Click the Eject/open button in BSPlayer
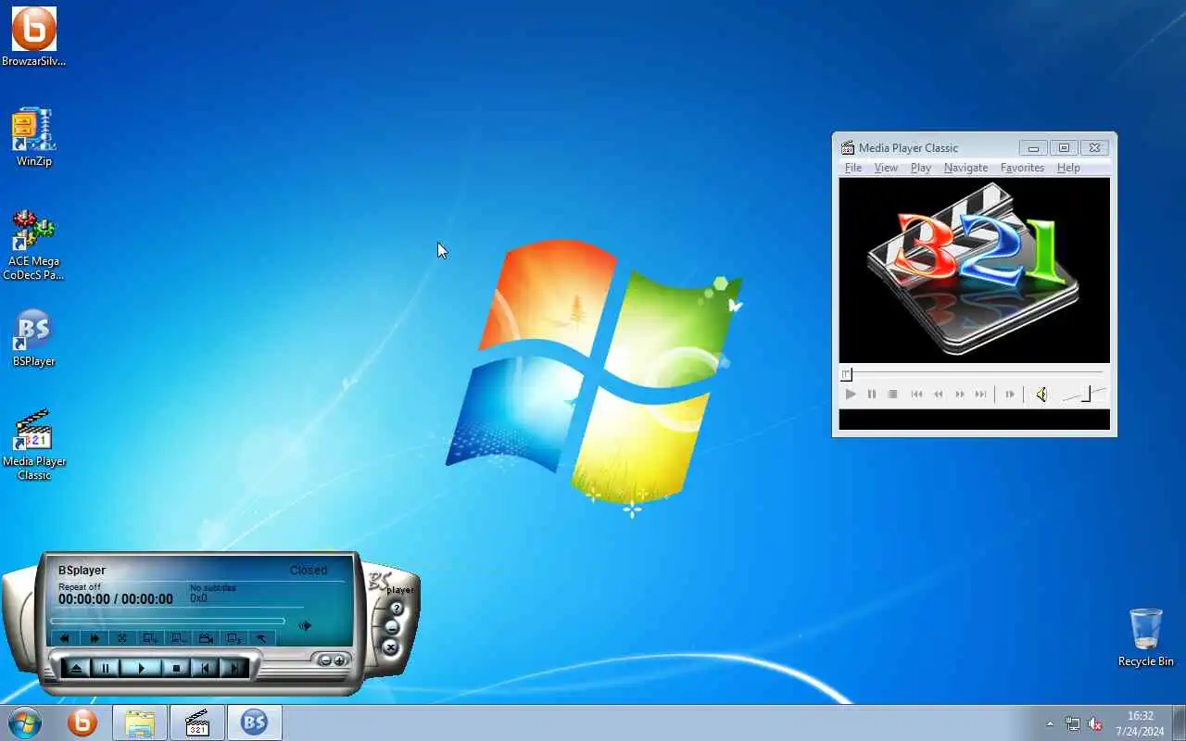The image size is (1186, 741). click(77, 667)
